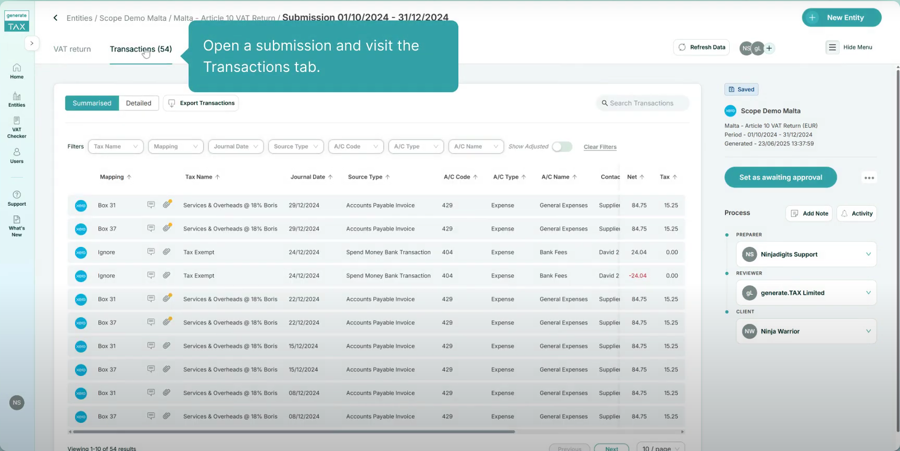Click Set as awaiting approval button

[780, 178]
